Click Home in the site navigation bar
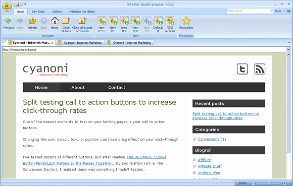The height and width of the screenshot is (186, 293). (x=41, y=87)
